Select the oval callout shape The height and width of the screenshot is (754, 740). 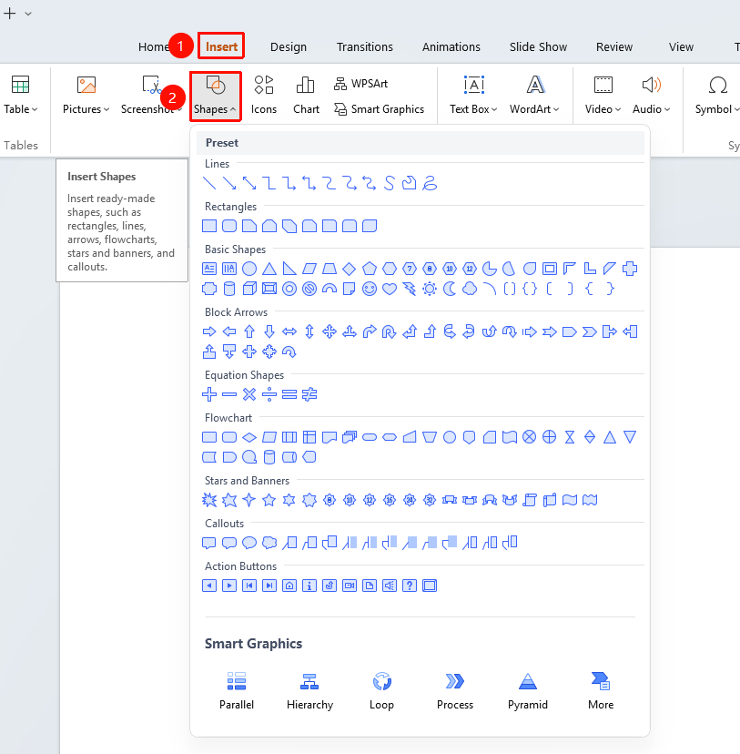click(x=248, y=543)
